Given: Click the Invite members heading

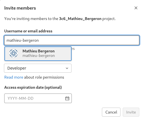Looking at the screenshot, I should click(x=20, y=8).
